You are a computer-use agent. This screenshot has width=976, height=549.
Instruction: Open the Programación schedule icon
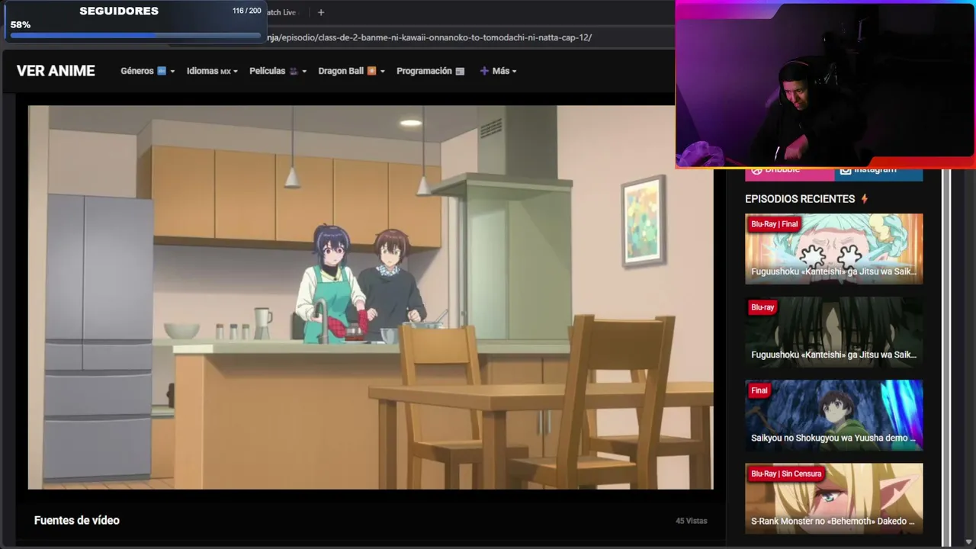(x=460, y=71)
